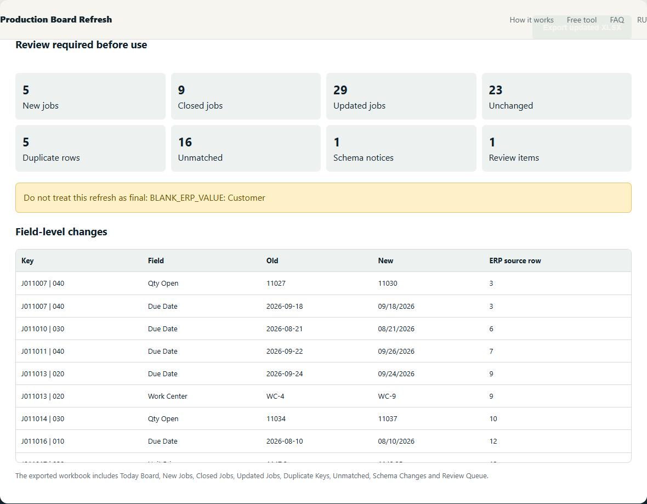Screen dimensions: 647x504
Task: Click the key J011014 | 030
Action: point(43,418)
